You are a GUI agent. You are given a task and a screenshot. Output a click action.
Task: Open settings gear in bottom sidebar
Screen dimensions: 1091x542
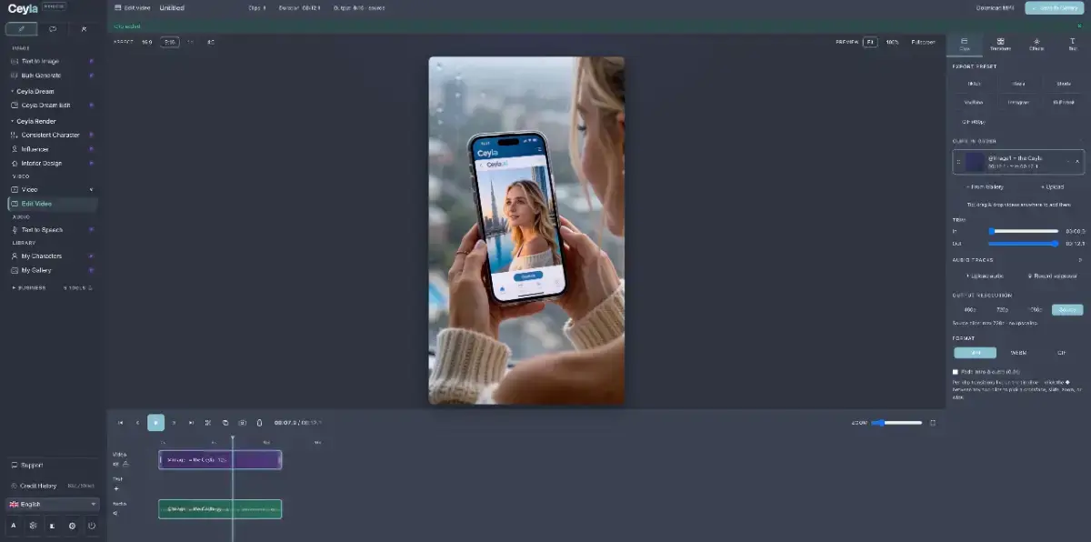tap(72, 526)
